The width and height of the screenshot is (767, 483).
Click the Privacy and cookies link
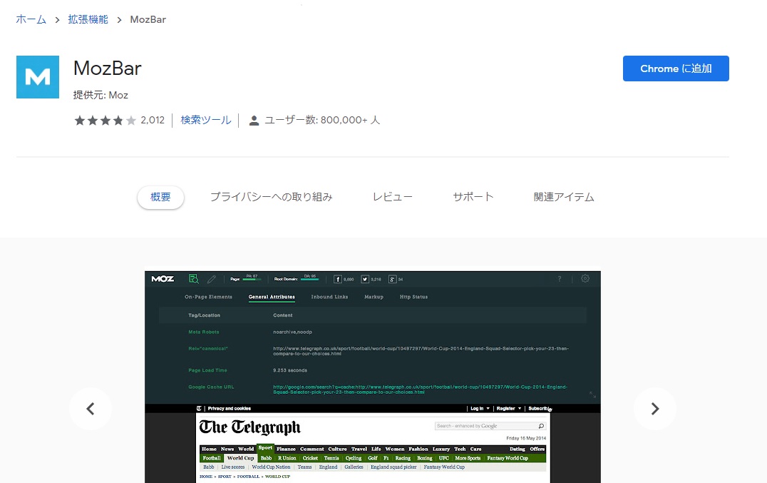point(230,409)
